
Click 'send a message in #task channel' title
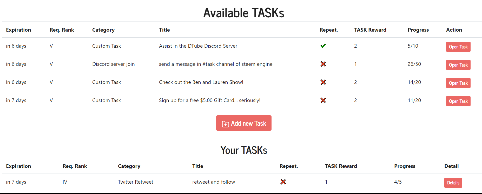pyautogui.click(x=216, y=64)
